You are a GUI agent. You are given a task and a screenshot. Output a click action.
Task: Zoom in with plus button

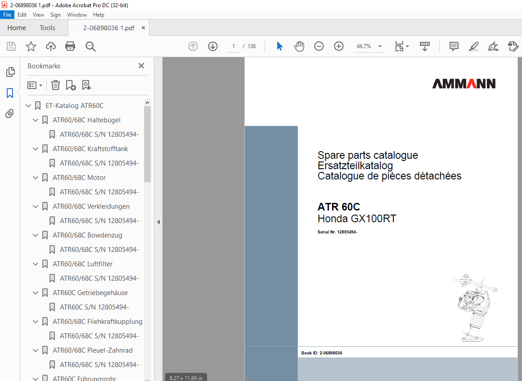pyautogui.click(x=338, y=46)
